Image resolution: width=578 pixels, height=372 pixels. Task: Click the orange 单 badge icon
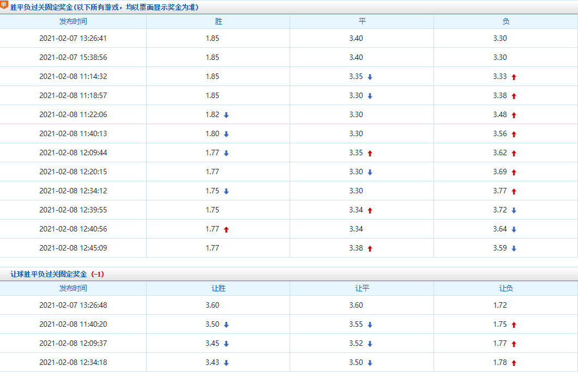coord(4,5)
